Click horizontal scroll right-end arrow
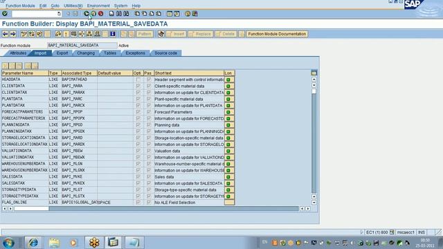Image resolution: width=443 pixels, height=249 pixels. [308, 209]
